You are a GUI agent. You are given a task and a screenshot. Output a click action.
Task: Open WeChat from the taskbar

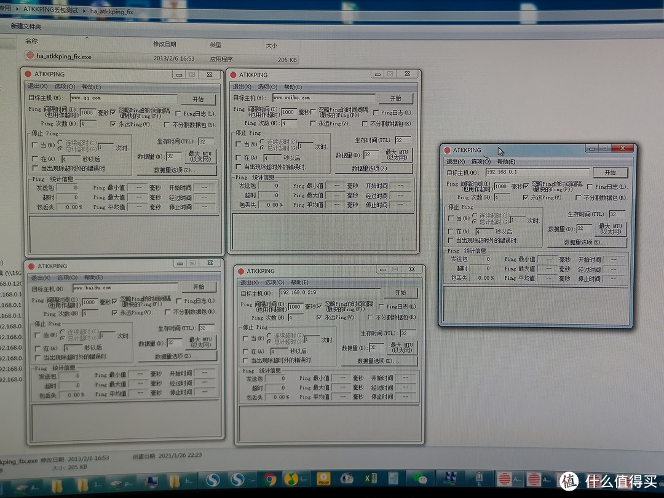421,479
